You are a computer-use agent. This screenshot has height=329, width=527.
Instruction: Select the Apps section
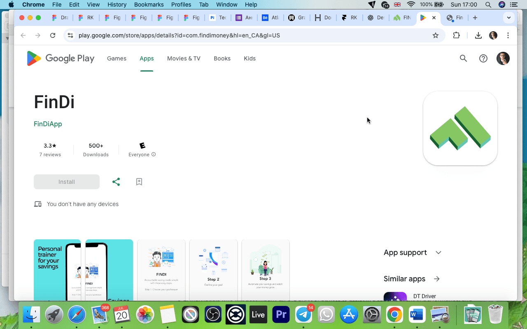tap(147, 58)
